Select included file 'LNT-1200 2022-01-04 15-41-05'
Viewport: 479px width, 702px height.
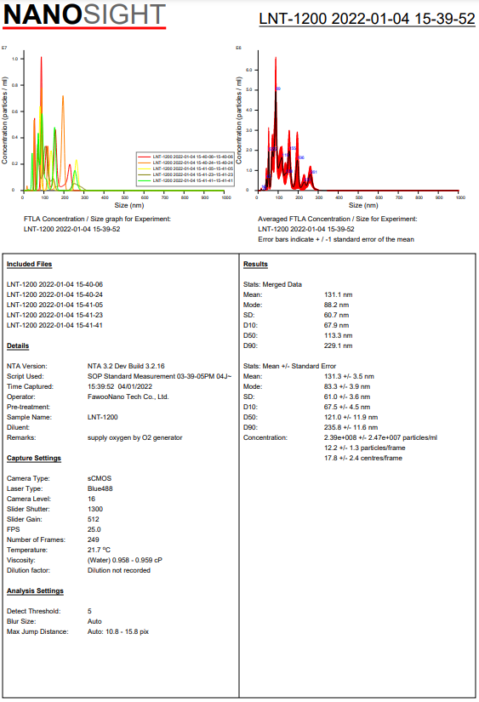54,305
